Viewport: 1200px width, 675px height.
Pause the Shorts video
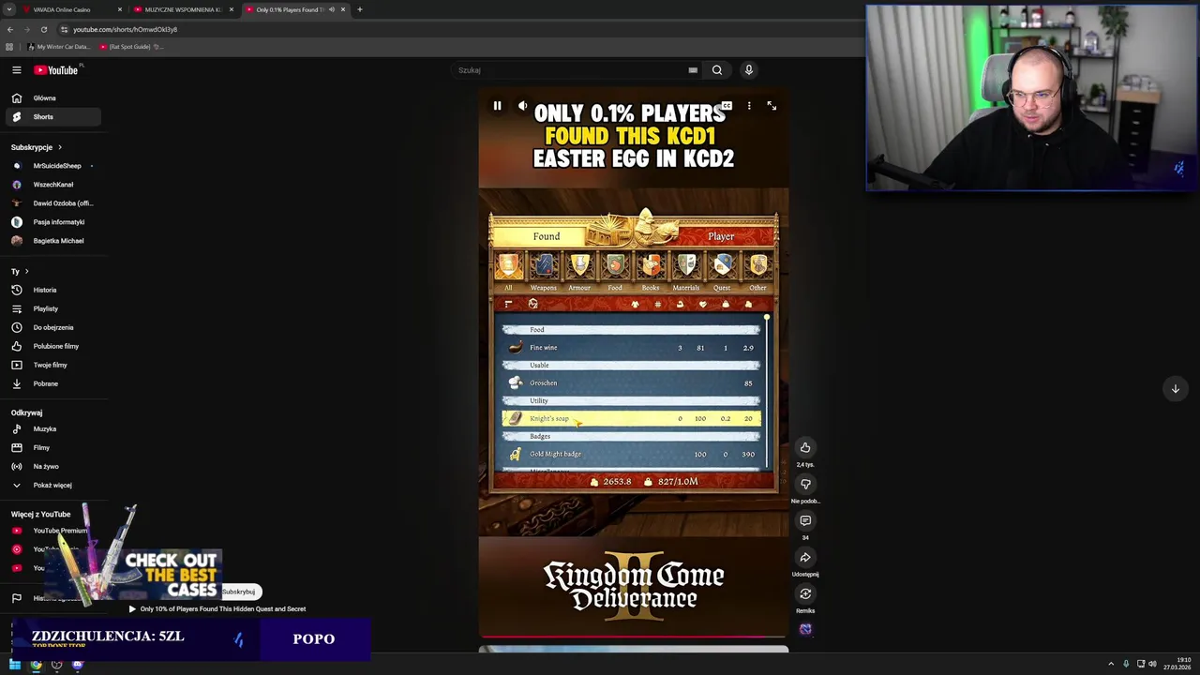click(497, 106)
